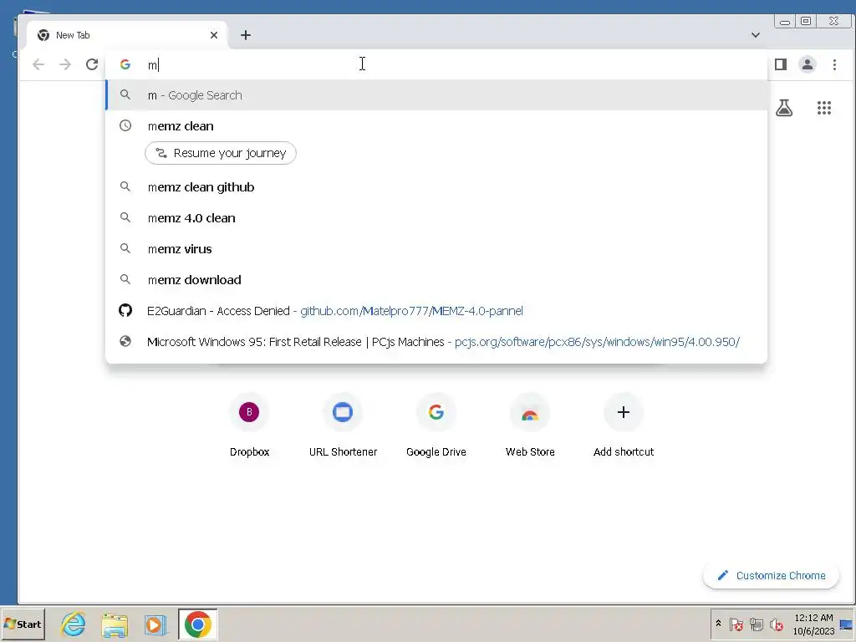
Task: Open the side panel icon
Action: click(781, 64)
